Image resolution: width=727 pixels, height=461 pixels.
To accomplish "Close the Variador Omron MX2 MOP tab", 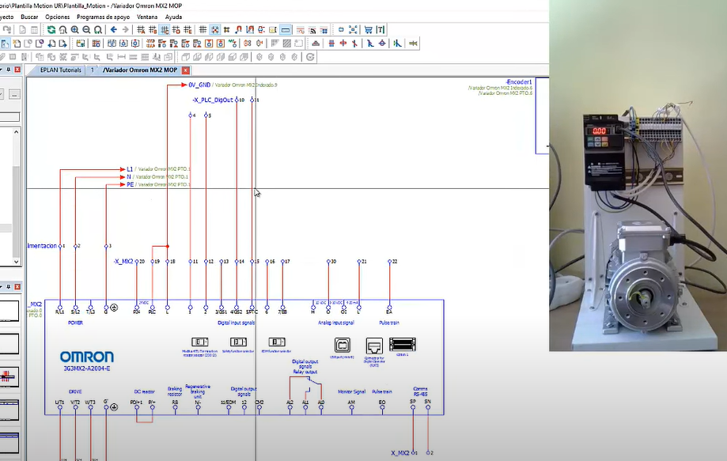I will click(184, 70).
